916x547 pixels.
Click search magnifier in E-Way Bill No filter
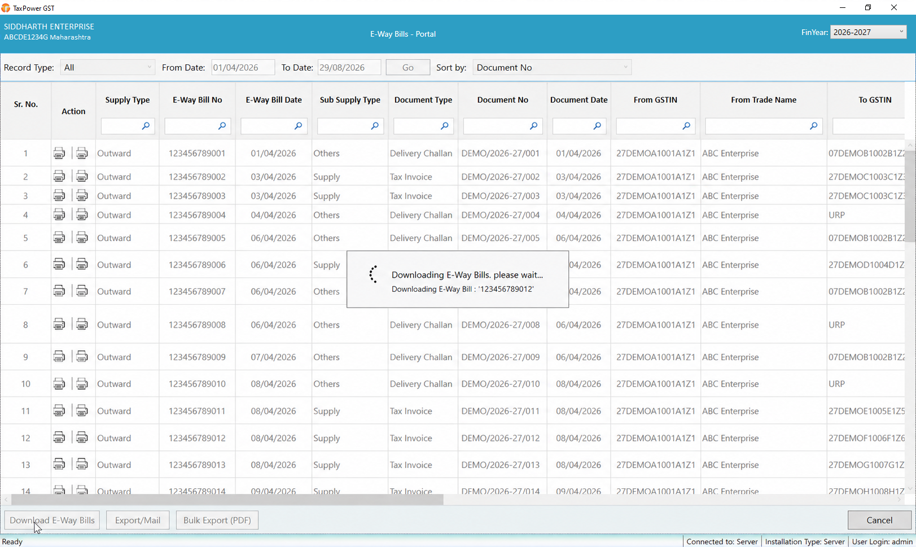pyautogui.click(x=222, y=126)
